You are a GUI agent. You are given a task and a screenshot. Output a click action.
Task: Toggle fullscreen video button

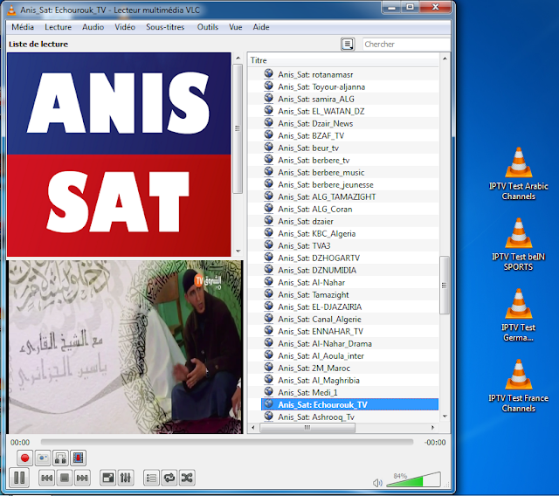108,478
